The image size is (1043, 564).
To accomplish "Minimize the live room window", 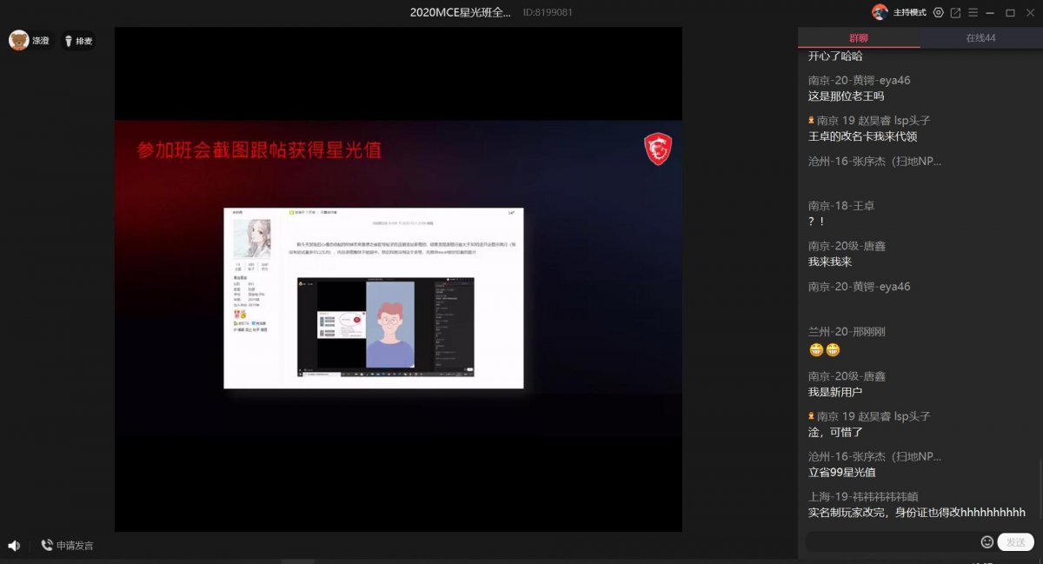I will click(x=991, y=12).
